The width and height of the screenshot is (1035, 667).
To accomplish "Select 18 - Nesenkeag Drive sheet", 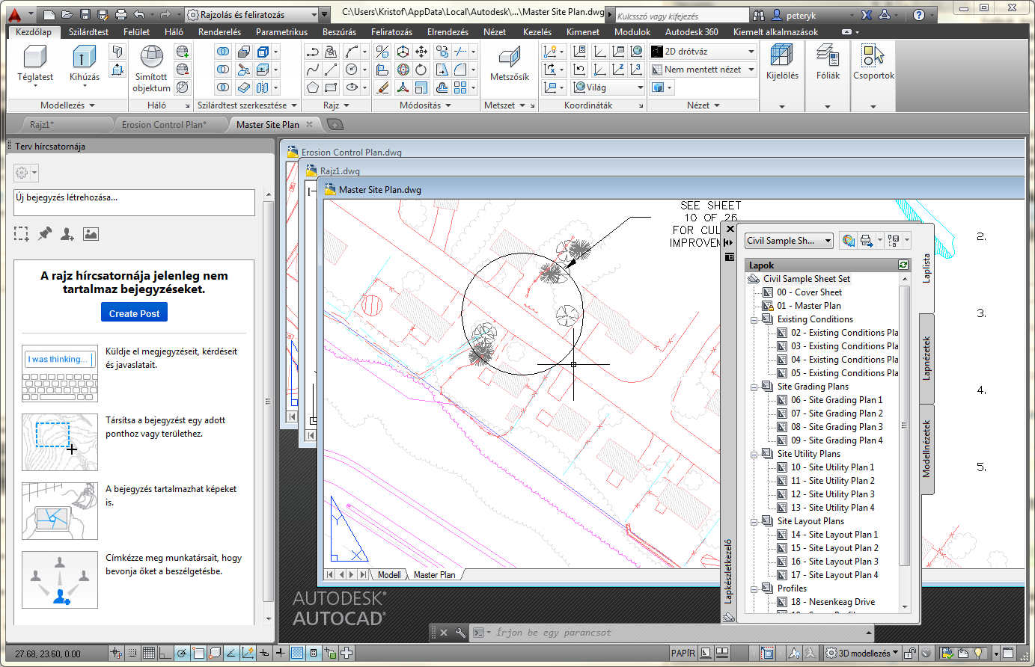I will (x=832, y=602).
